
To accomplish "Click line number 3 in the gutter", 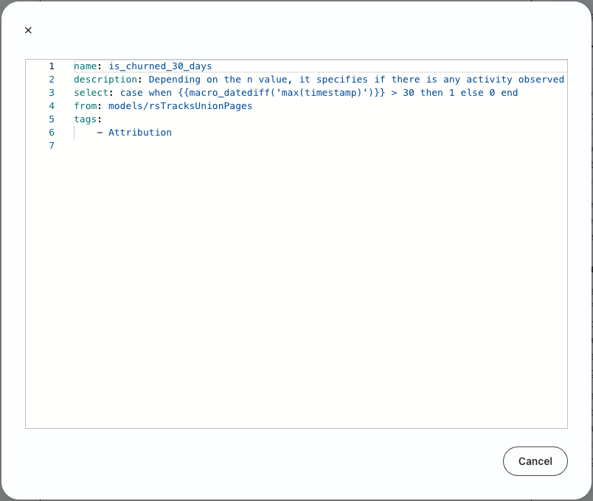I will point(52,93).
